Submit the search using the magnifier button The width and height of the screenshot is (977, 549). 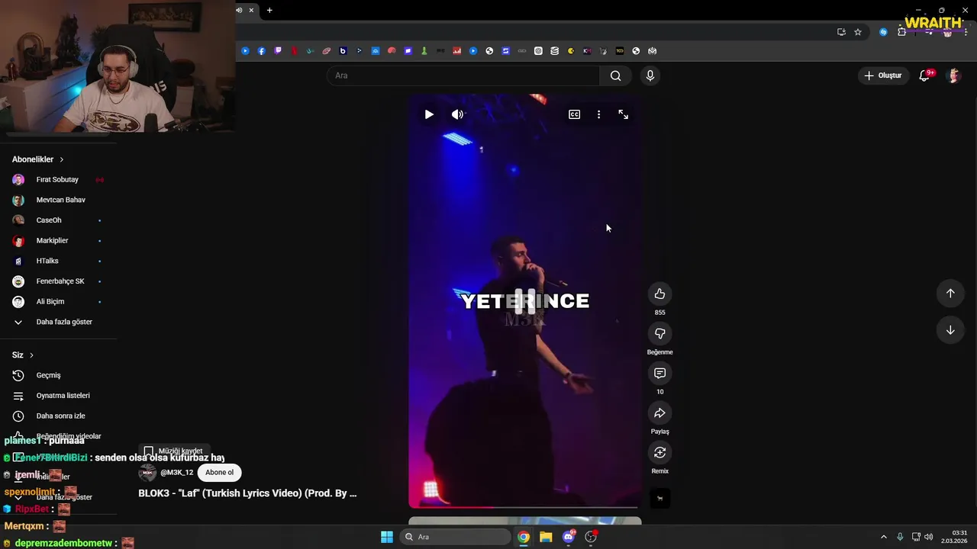[x=615, y=75]
